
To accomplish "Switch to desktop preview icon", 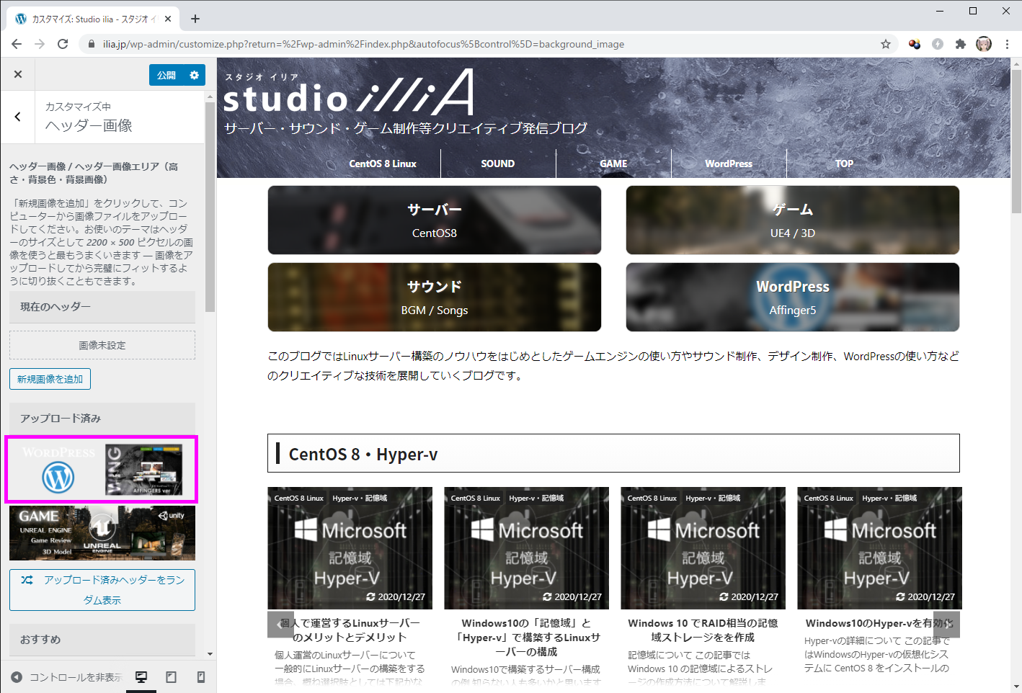I will coord(141,677).
